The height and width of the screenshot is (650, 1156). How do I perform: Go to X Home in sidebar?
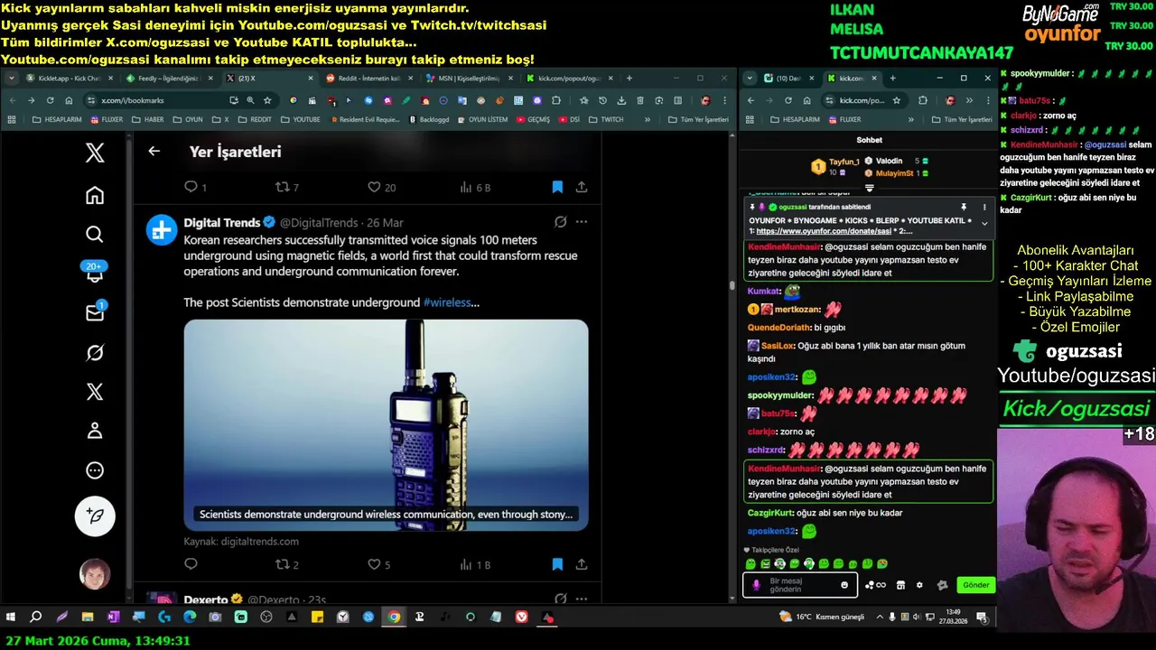click(95, 195)
